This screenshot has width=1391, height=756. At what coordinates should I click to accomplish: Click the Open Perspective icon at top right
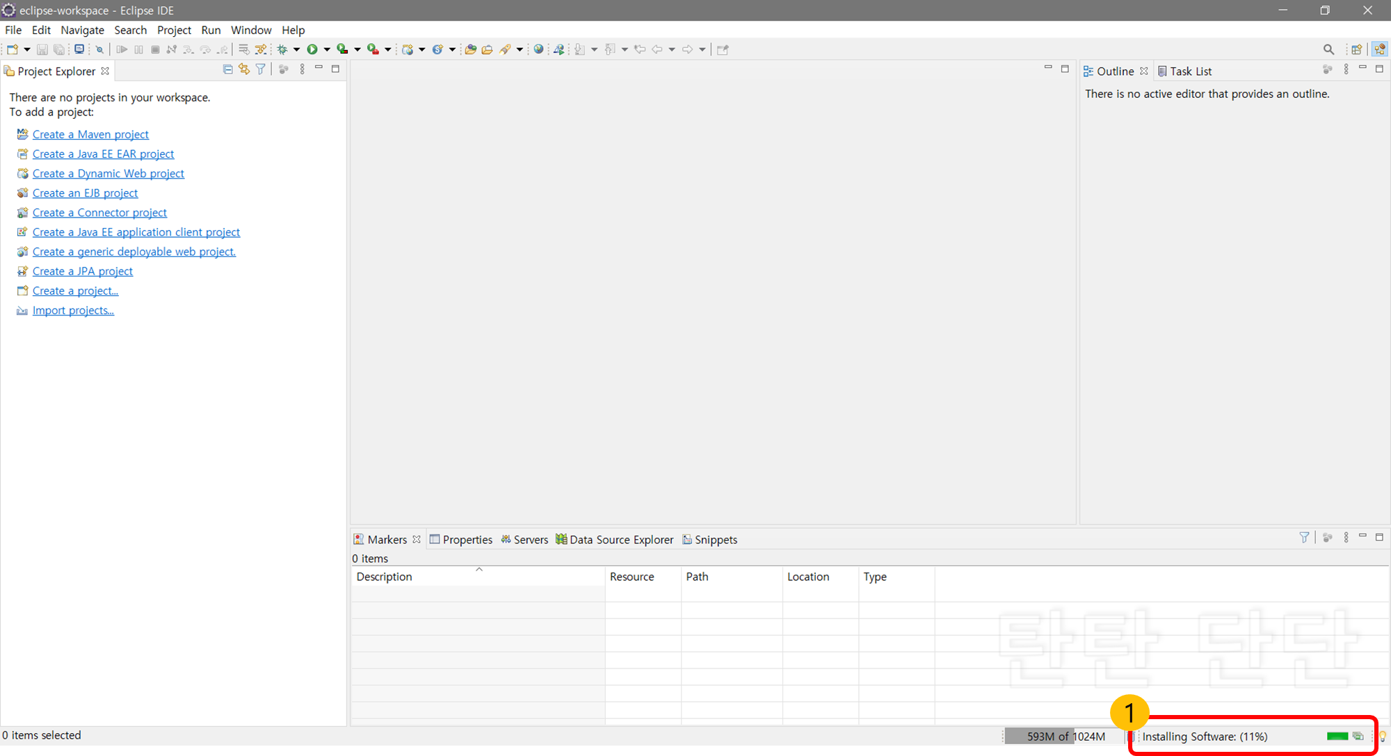pos(1356,49)
